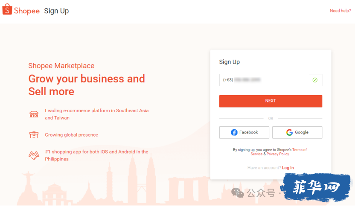Click the Facebook logo icon
Viewport: 355px width, 207px height.
234,132
